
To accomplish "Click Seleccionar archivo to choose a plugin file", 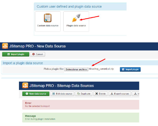I will pyautogui.click(x=76, y=69).
